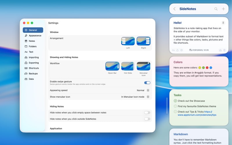Switch to the Folders settings section
Viewport: 232px width, 145px height.
(x=33, y=46)
